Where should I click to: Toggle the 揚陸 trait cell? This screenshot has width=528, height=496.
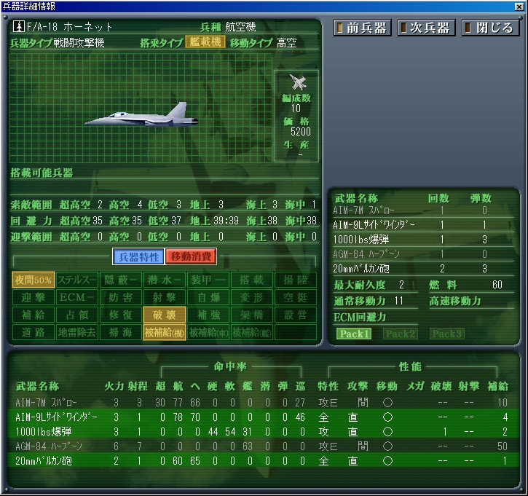296,280
